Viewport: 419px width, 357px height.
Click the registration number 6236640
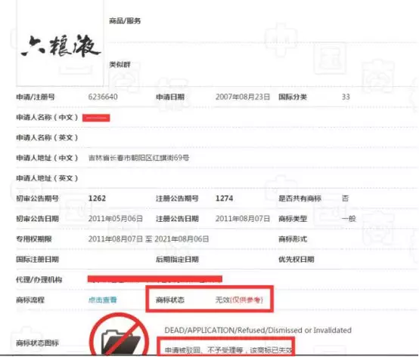click(103, 97)
